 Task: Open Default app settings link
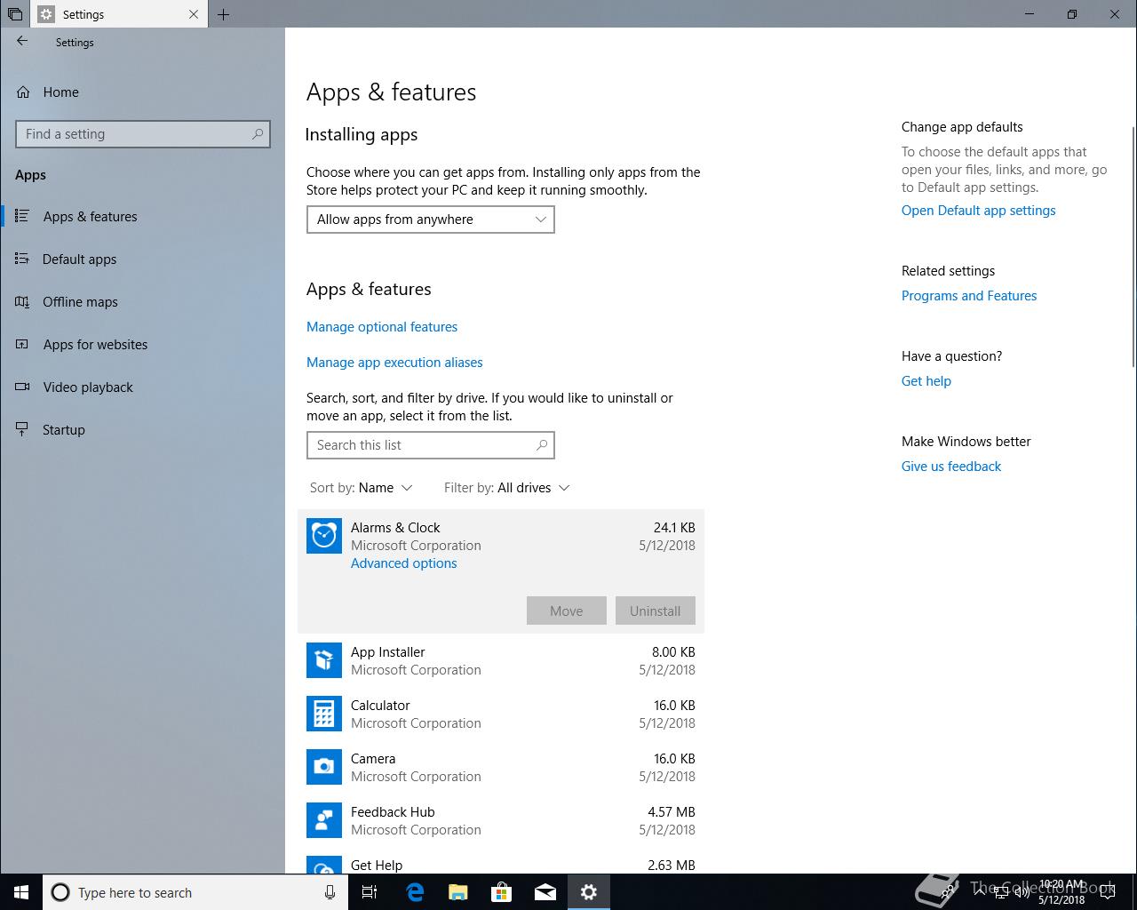(x=978, y=211)
